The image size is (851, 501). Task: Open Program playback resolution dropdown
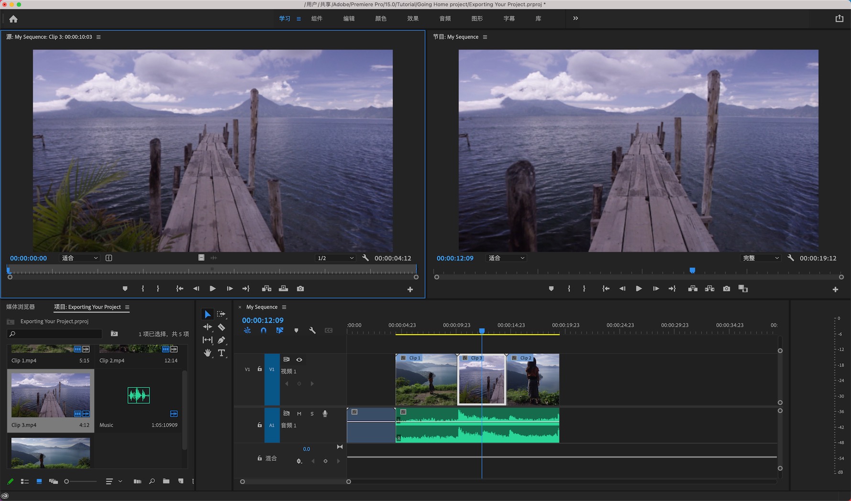point(761,258)
